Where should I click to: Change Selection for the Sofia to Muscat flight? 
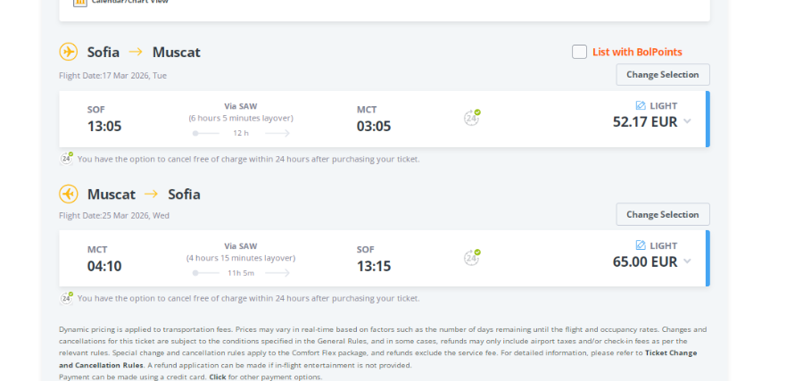click(x=663, y=75)
